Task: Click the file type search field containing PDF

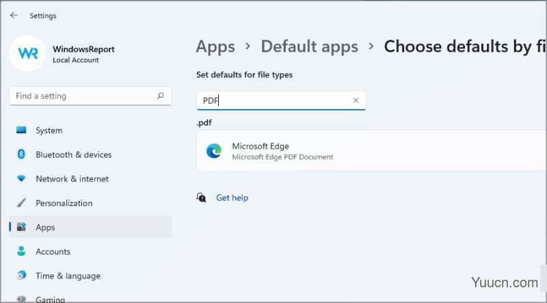Action: [281, 100]
